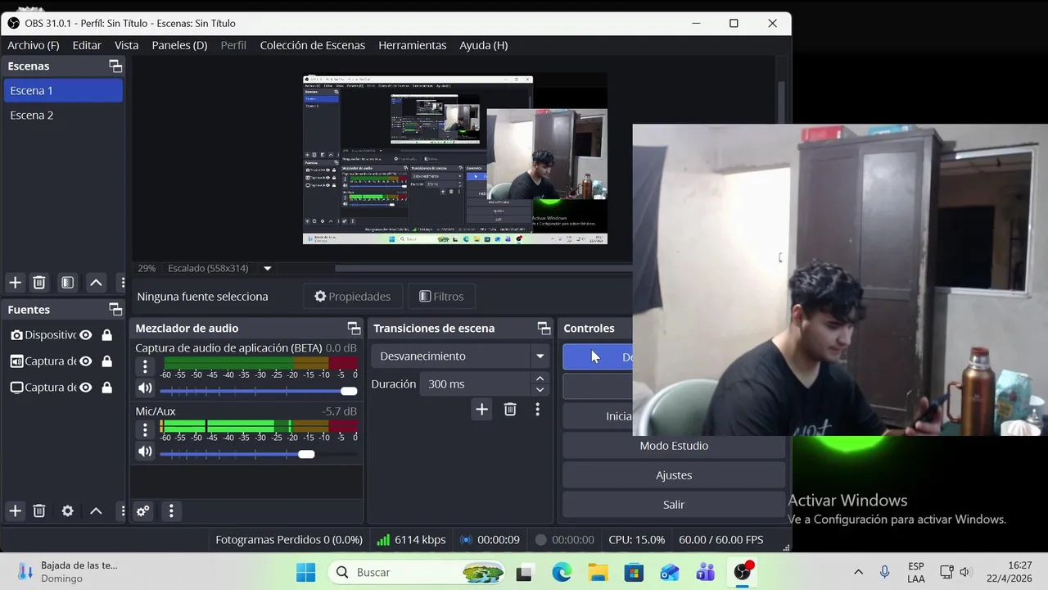Open Ajustes from Controles

[674, 475]
